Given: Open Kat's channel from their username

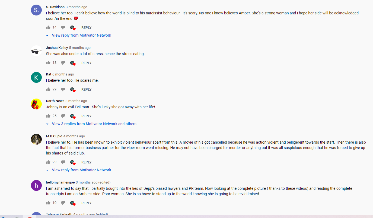Looking at the screenshot, I should tap(49, 74).
